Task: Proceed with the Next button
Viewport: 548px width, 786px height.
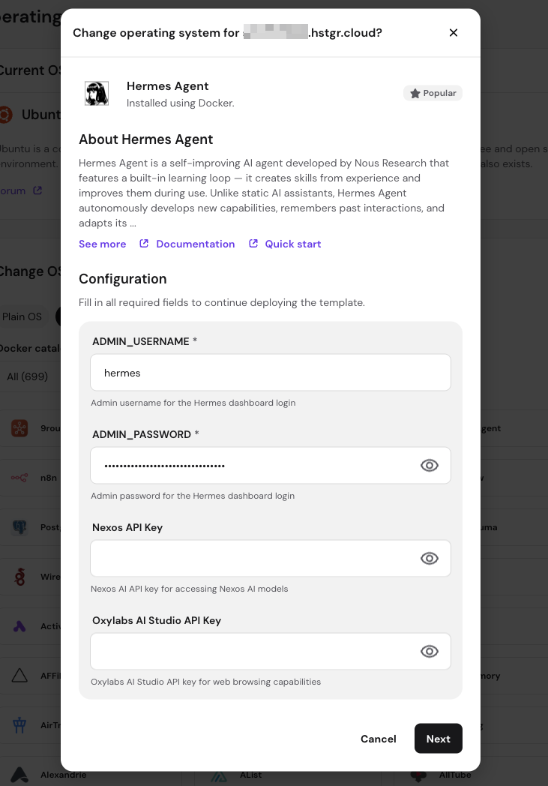Action: pyautogui.click(x=439, y=739)
